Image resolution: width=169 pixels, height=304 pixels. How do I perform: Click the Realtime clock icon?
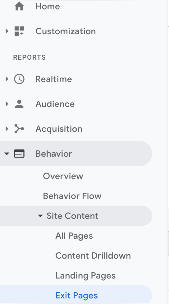click(19, 79)
